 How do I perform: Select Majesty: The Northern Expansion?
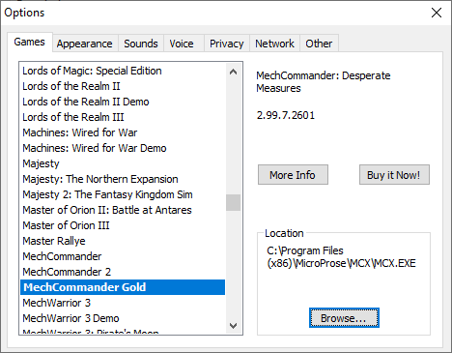(x=123, y=179)
